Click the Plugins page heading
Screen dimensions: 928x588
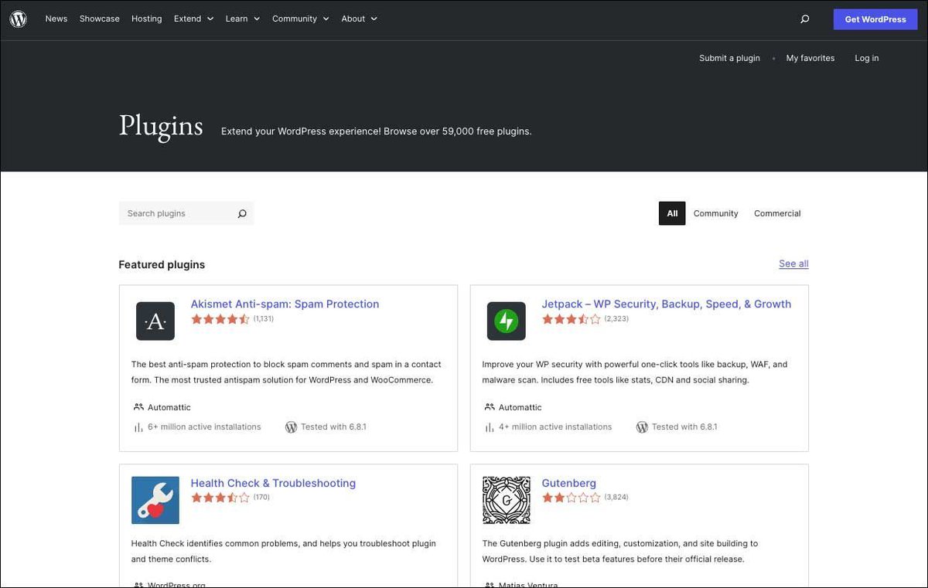pos(161,126)
